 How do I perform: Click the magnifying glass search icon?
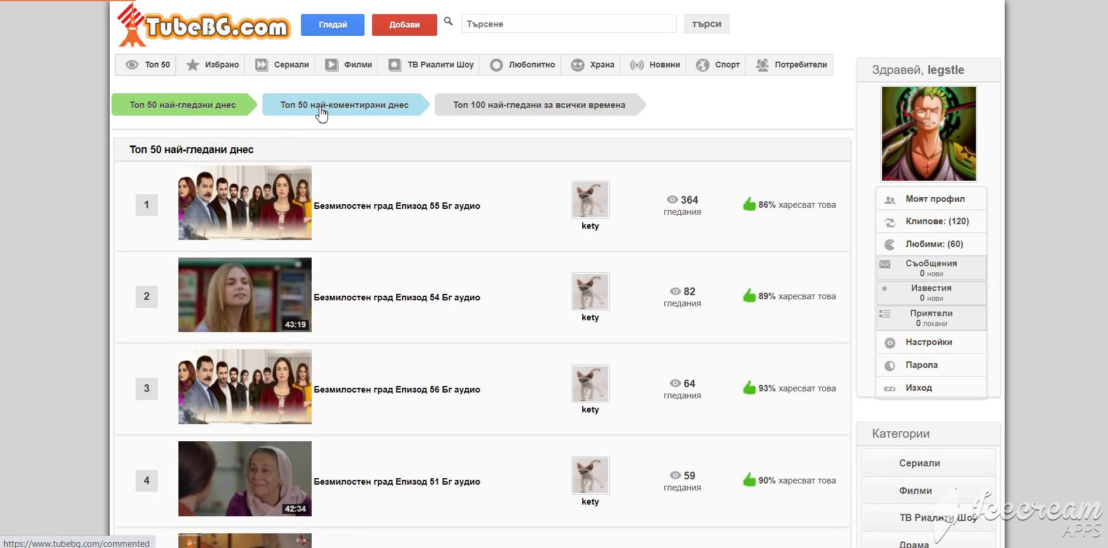(448, 22)
